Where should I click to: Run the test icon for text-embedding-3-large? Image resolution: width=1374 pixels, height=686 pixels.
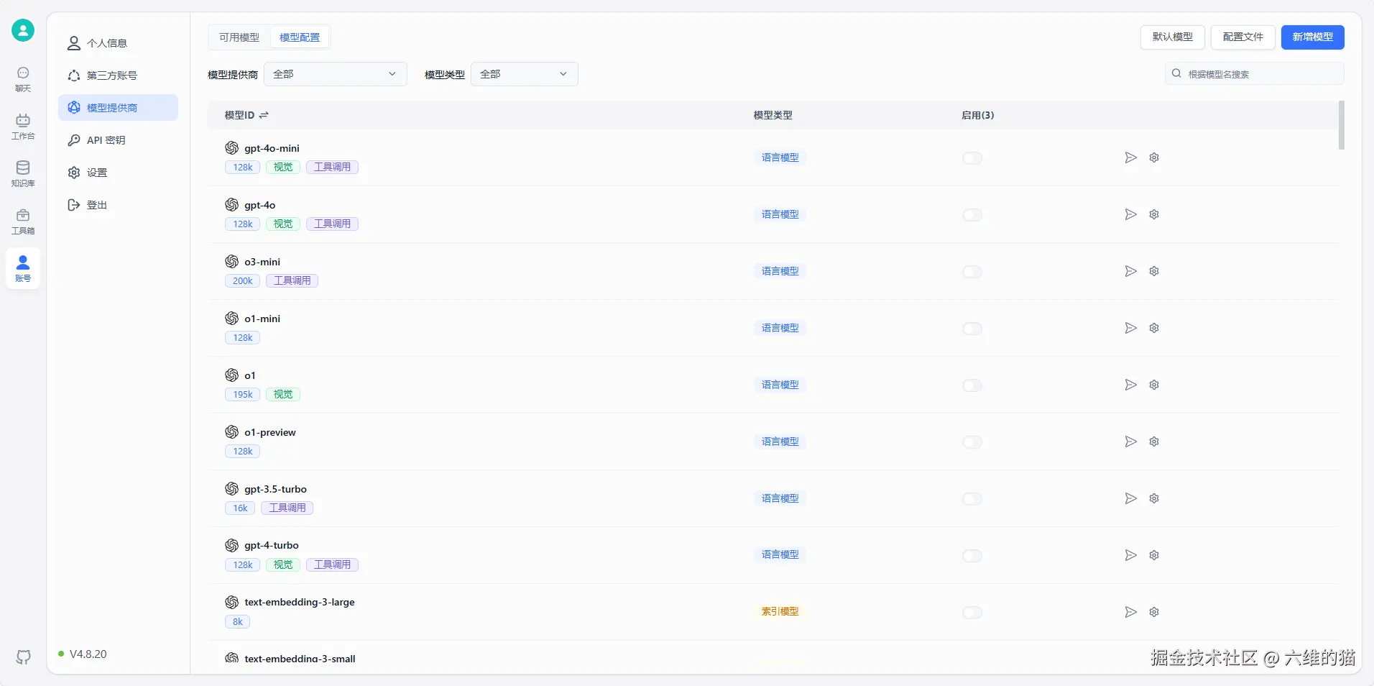(x=1130, y=612)
